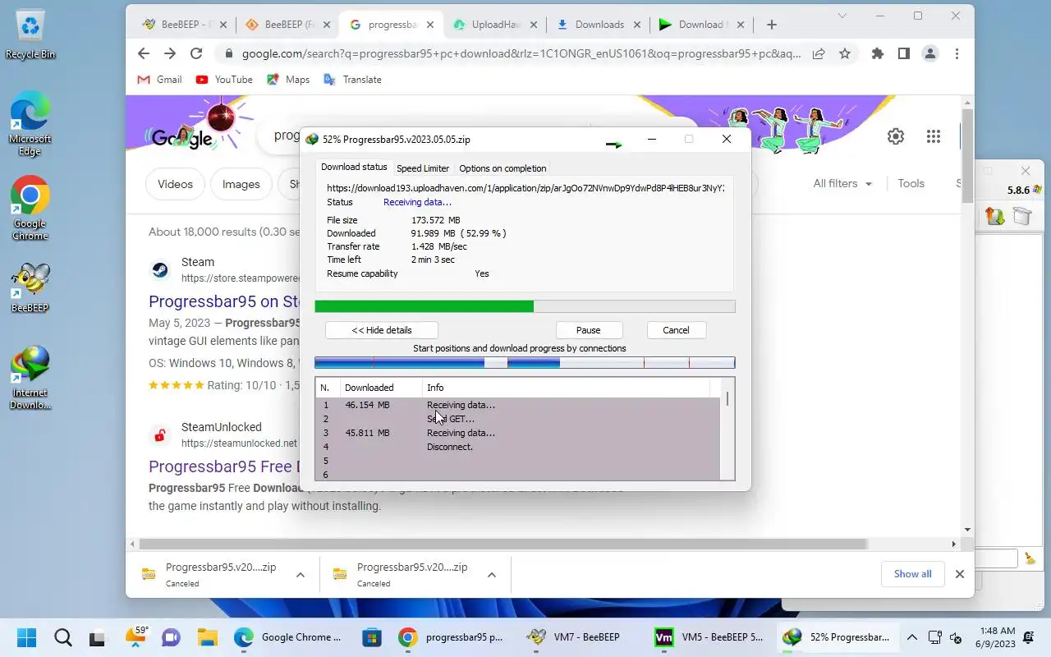Cancel the download
Viewport: 1051px width, 657px height.
pyautogui.click(x=676, y=330)
